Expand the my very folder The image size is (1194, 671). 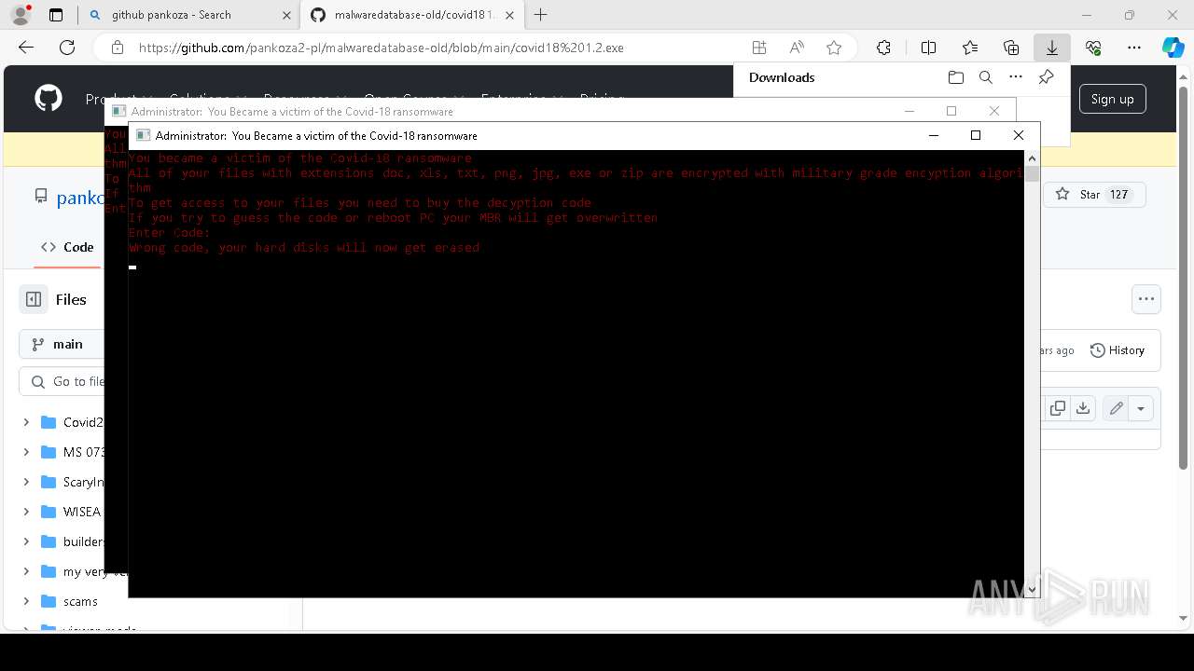(26, 571)
